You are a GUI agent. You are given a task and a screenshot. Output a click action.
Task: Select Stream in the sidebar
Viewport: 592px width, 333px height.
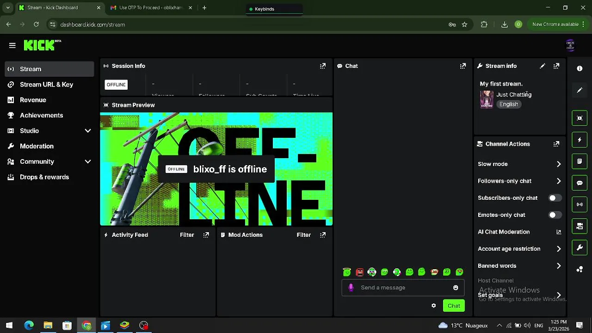(x=49, y=69)
